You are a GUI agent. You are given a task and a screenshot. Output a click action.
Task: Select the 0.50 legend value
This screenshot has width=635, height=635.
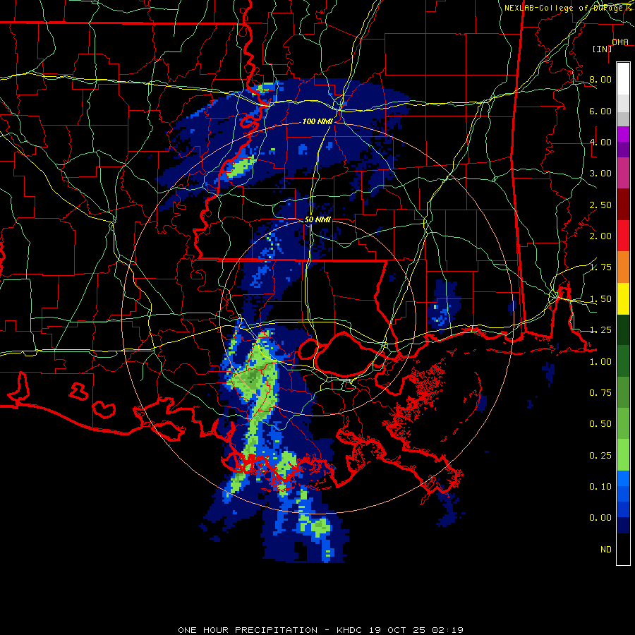coord(600,424)
